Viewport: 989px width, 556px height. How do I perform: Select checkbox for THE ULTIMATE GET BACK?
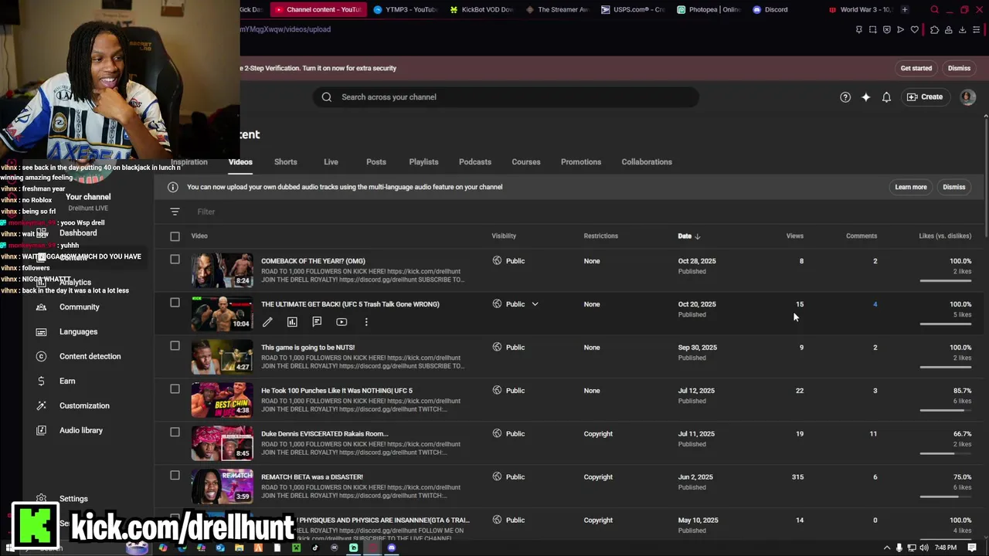click(175, 303)
